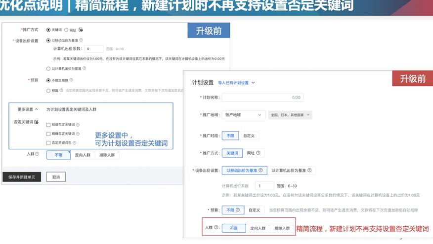This screenshot has width=433, height=244.
Task: Click help icon next to 不限定预算 radio
Action: (72, 79)
